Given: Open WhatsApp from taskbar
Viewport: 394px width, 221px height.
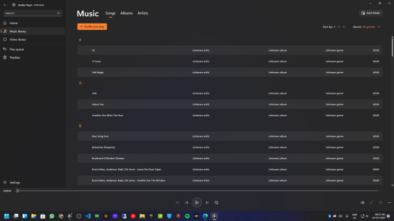Looking at the screenshot, I should (x=52, y=216).
